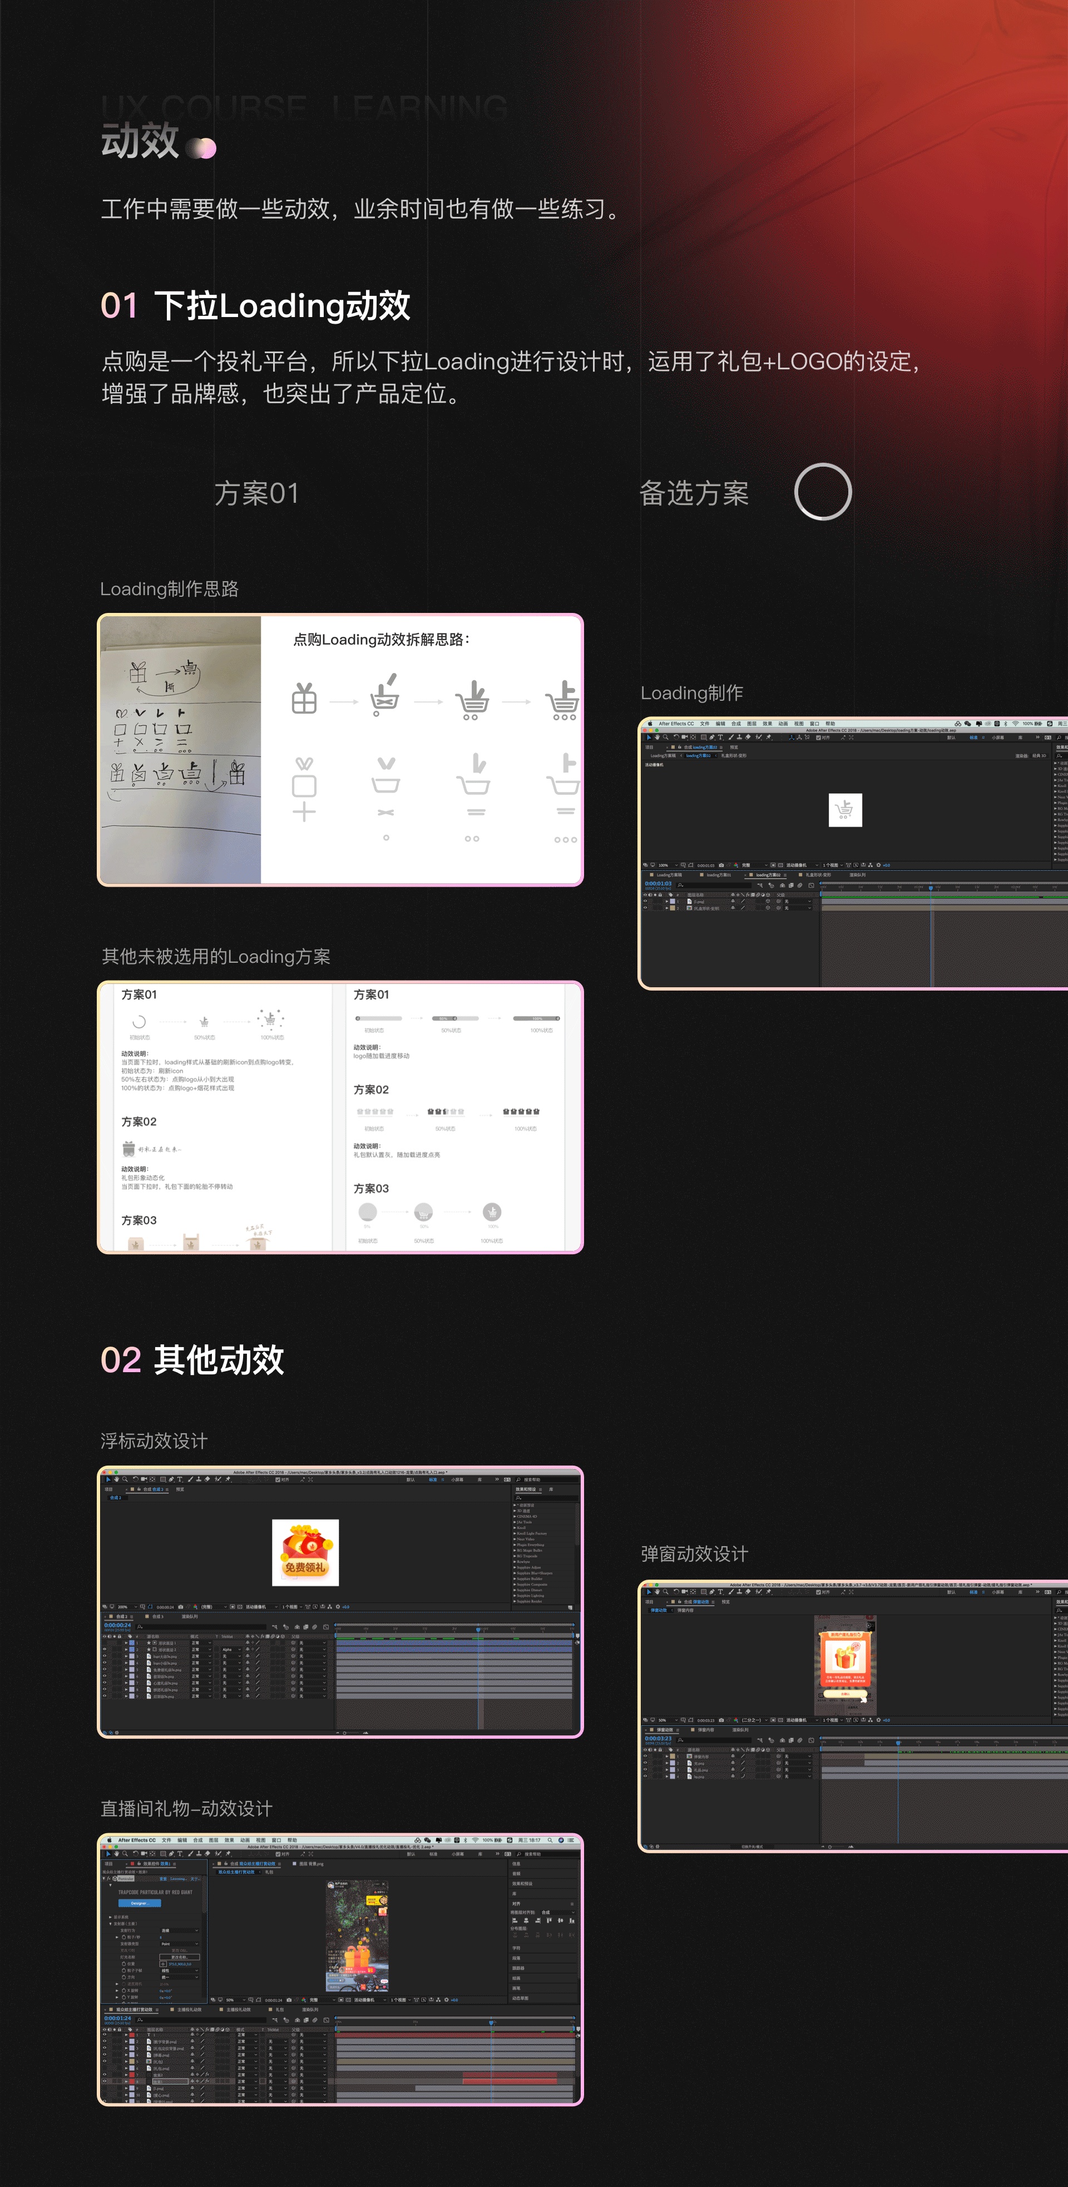This screenshot has height=2187, width=1068.
Task: Open 发射器类型 dropdown showing Point
Action: pos(180,1944)
